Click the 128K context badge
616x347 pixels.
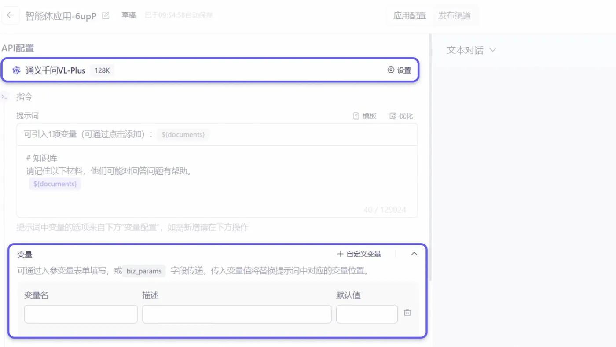[x=102, y=70]
